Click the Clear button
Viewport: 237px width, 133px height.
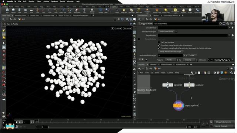coord(192,55)
